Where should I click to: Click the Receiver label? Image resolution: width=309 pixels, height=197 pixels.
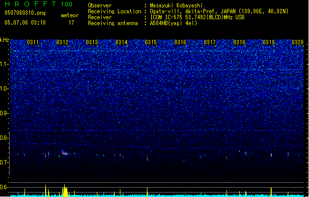click(x=100, y=17)
